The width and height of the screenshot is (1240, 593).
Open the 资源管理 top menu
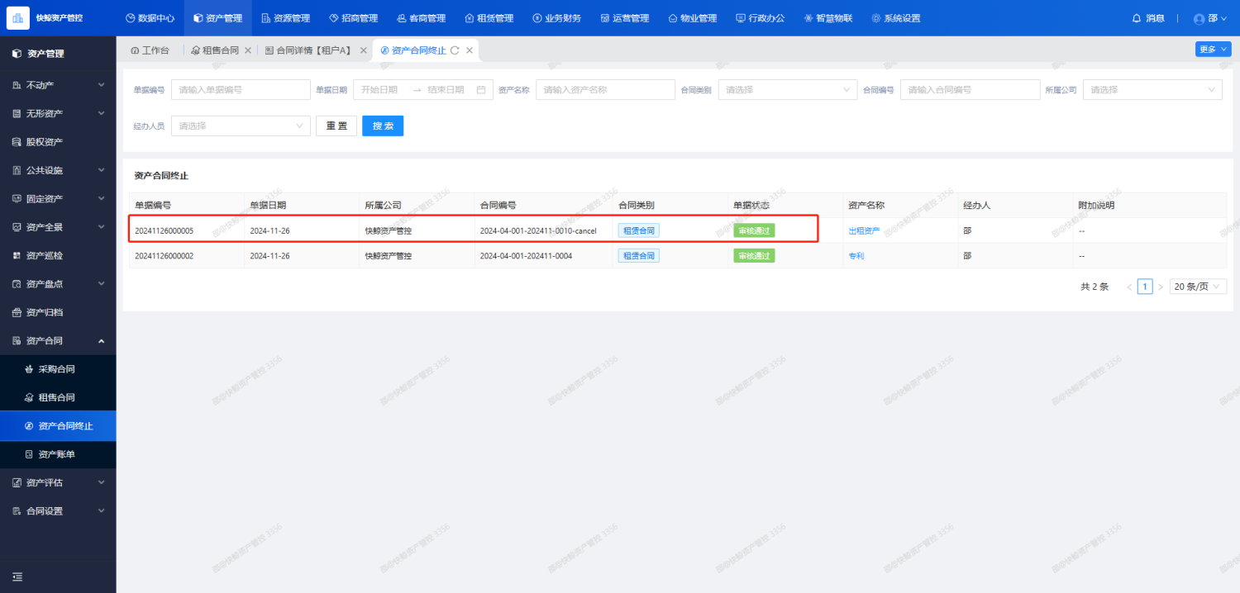pos(285,18)
